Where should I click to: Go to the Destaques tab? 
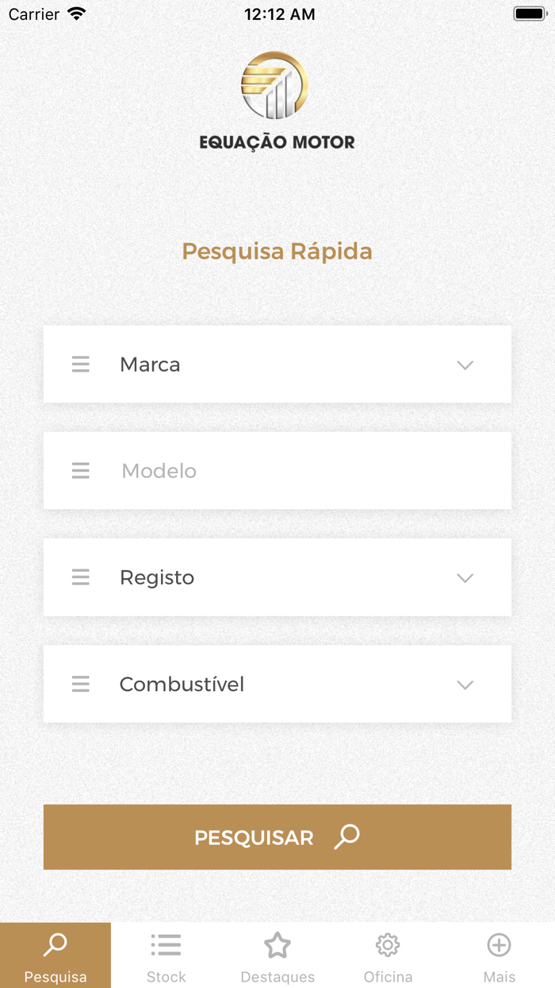tap(277, 955)
